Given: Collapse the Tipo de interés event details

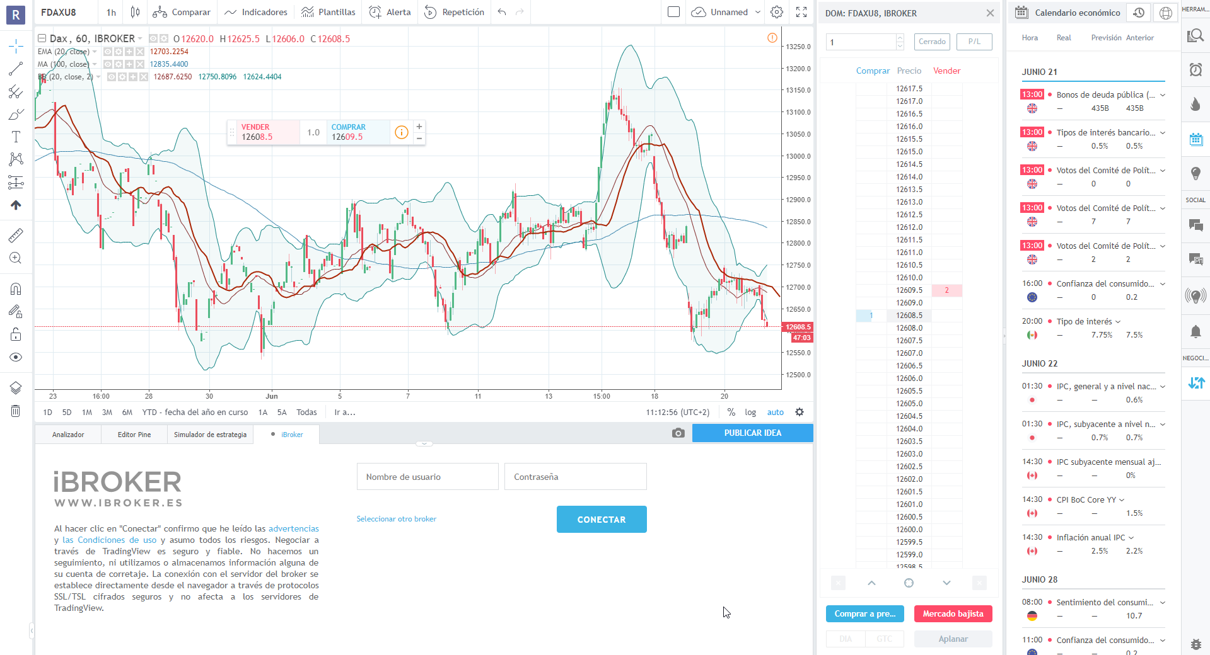Looking at the screenshot, I should [x=1117, y=321].
